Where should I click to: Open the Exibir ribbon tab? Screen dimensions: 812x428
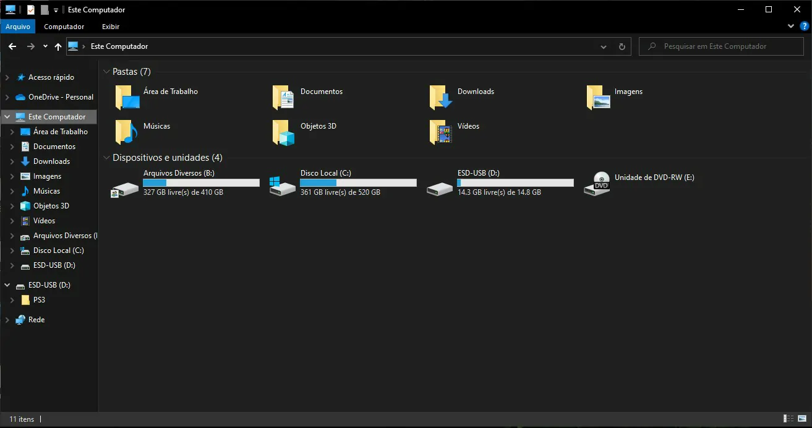pos(111,27)
